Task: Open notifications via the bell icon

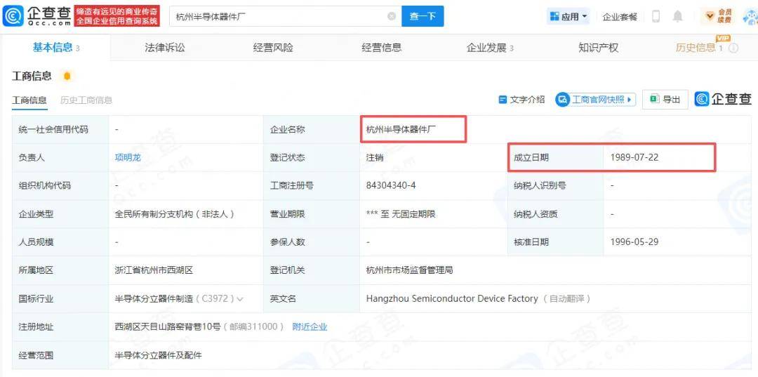Action: coord(677,16)
